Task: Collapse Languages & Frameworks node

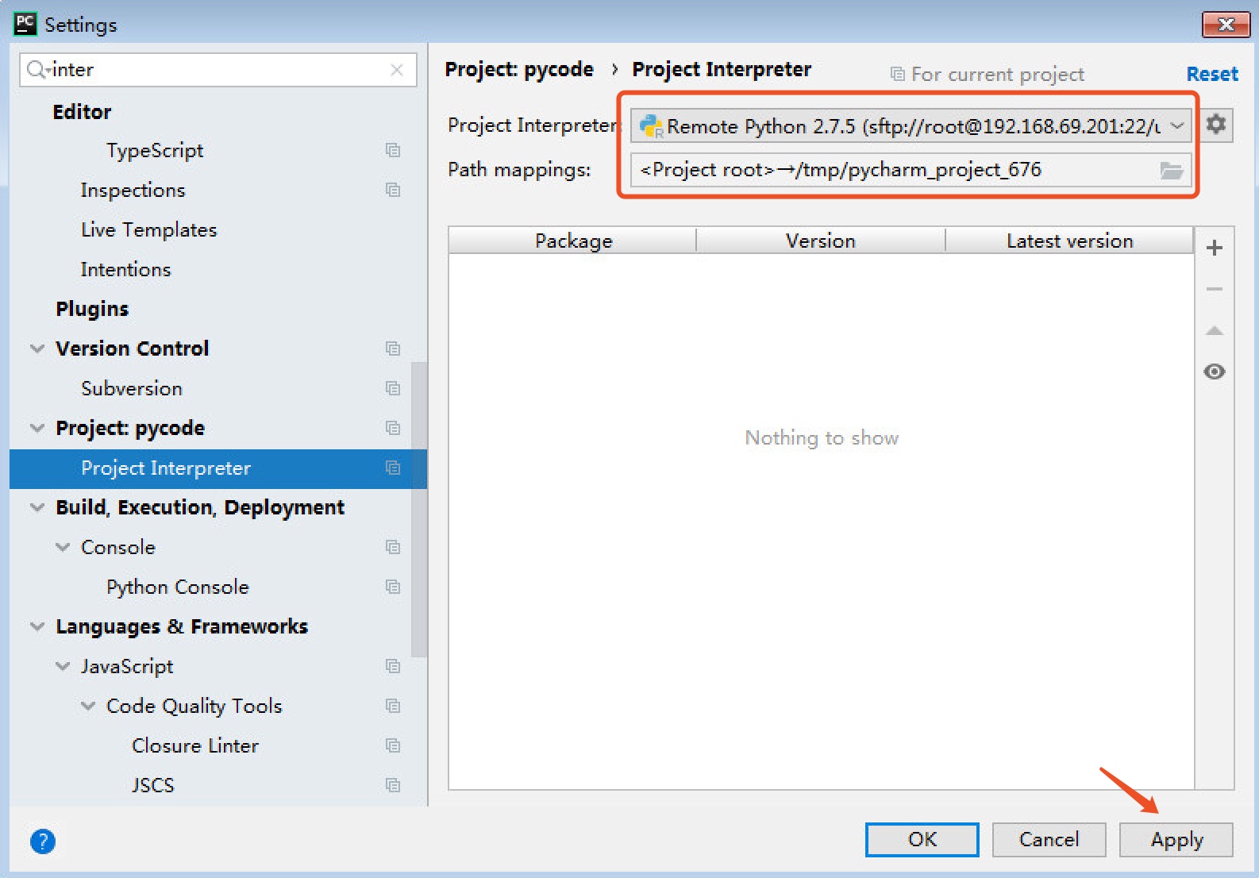Action: coord(37,626)
